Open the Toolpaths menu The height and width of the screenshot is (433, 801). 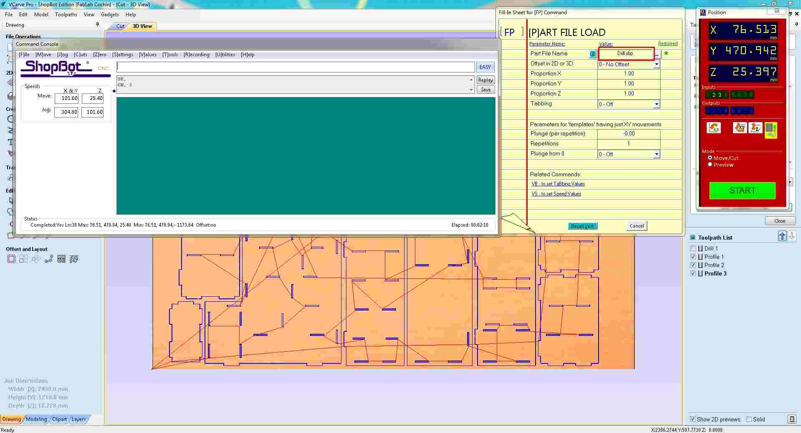pyautogui.click(x=66, y=14)
